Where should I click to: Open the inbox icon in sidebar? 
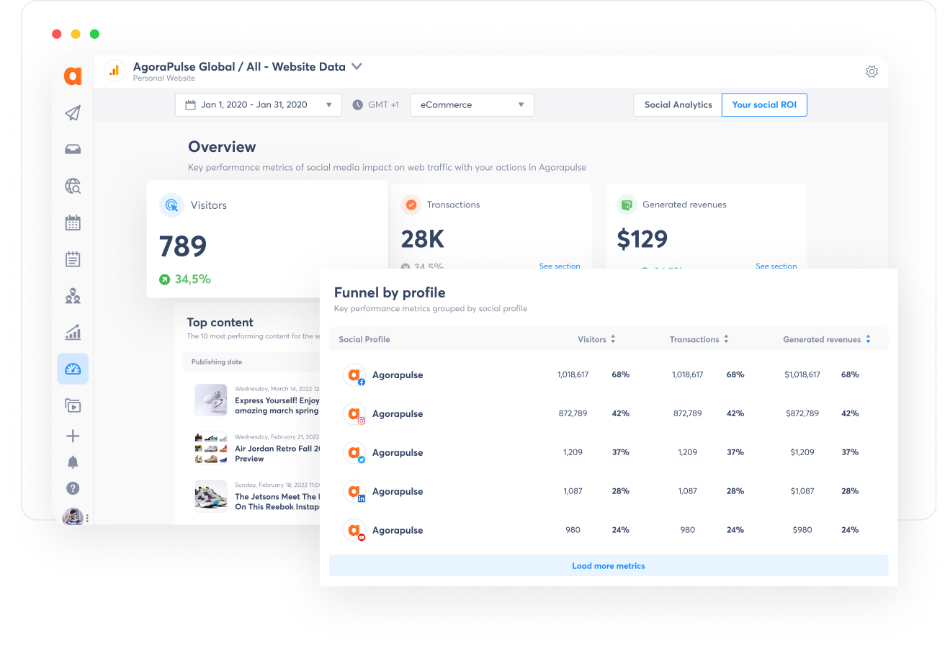[73, 150]
